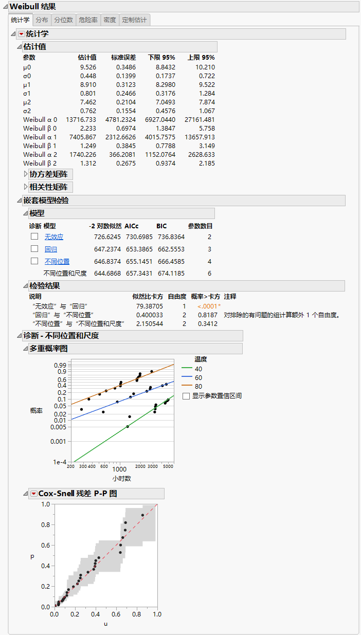Click the 似然比卡方 column header
This screenshot has width=361, height=635.
pyautogui.click(x=148, y=297)
